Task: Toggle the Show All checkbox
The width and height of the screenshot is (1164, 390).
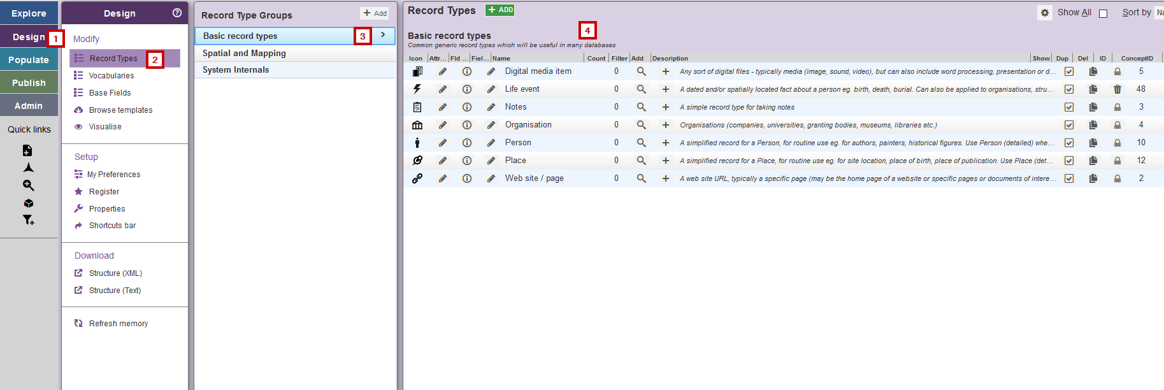Action: tap(1103, 13)
